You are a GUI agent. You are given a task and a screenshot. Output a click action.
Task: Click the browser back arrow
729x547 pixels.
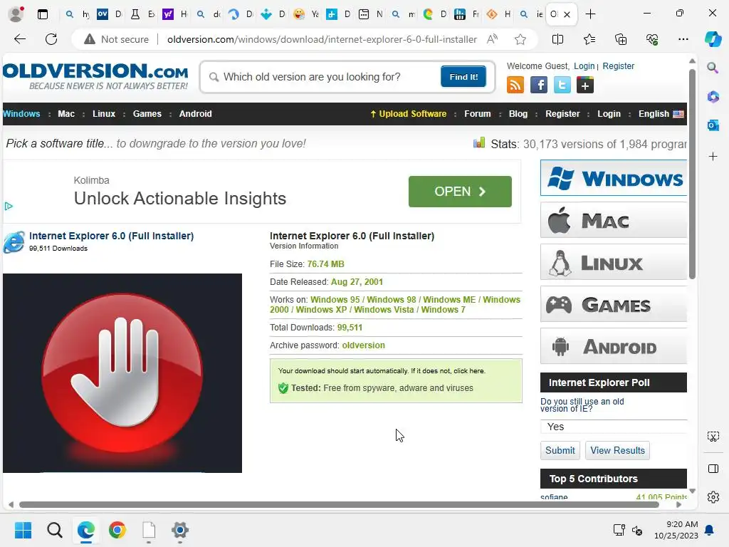[20, 39]
